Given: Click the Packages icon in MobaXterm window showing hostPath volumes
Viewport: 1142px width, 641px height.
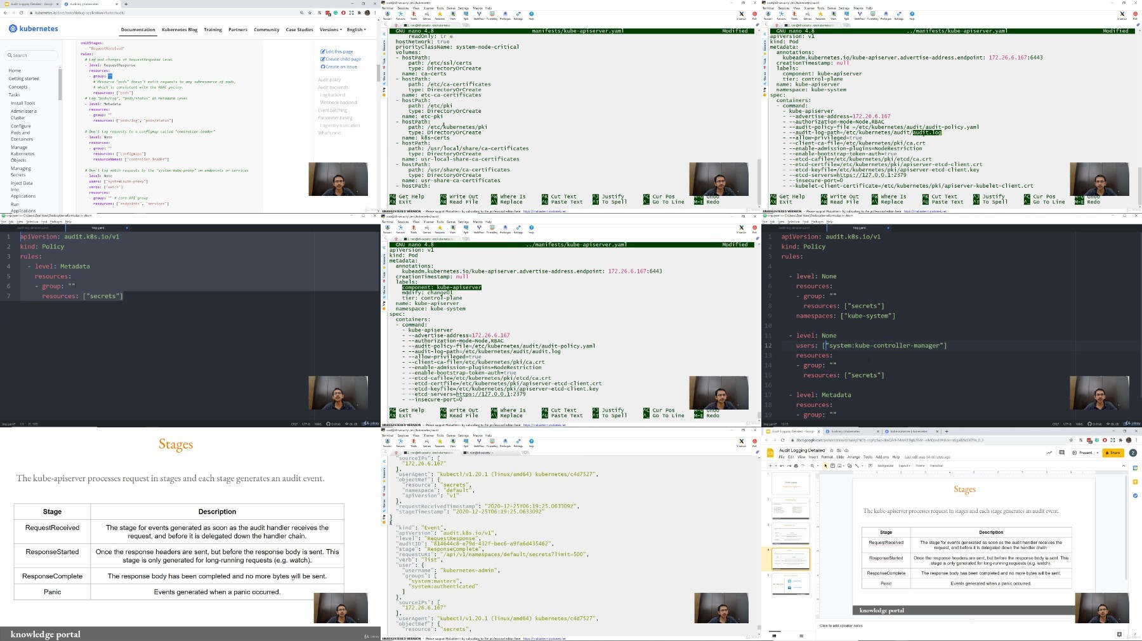Looking at the screenshot, I should coord(505,15).
